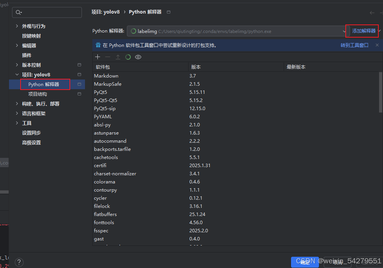This screenshot has height=268, width=383.
Task: Expand the 构建、执行、部署 section
Action: pyautogui.click(x=17, y=104)
